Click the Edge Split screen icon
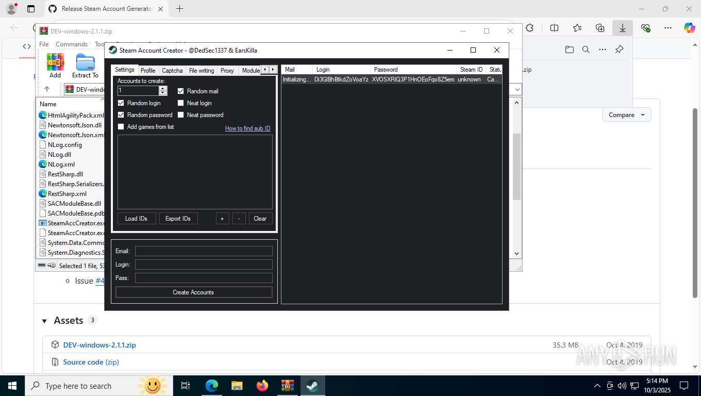Viewport: 701px width, 396px height. pyautogui.click(x=555, y=28)
